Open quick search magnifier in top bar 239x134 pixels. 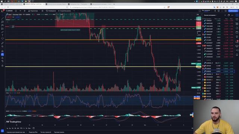(x=215, y=11)
